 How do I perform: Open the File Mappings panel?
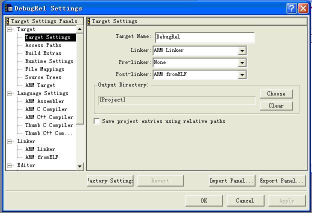[45, 69]
